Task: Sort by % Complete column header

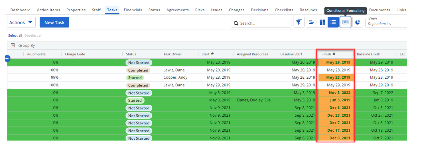Action: point(36,54)
